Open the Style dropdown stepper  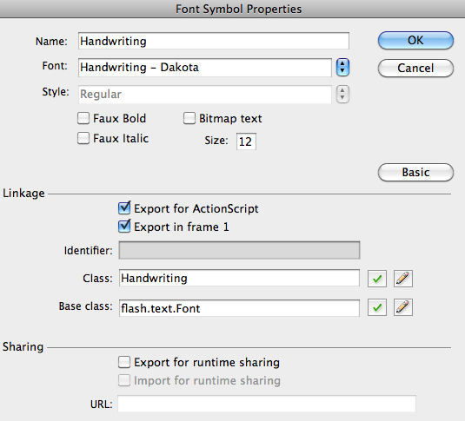342,95
